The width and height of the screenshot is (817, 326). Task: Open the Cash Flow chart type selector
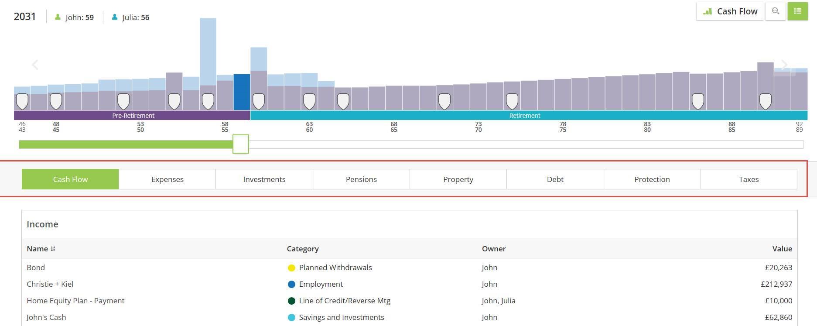pos(730,11)
